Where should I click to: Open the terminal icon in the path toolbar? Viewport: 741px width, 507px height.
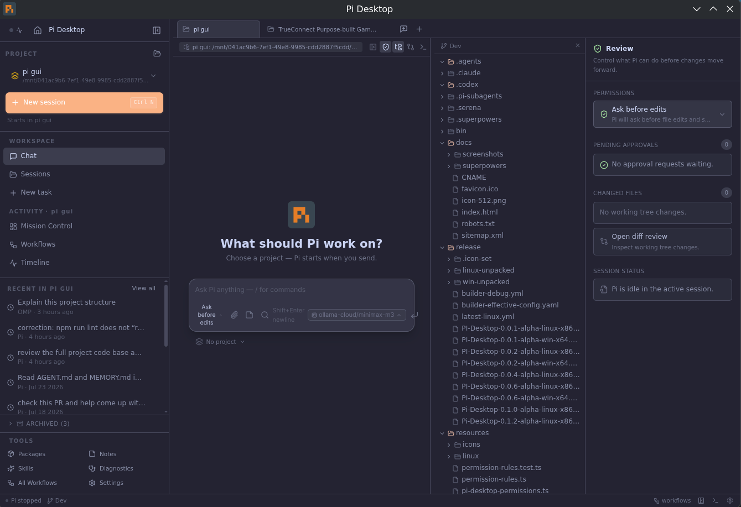(x=423, y=47)
